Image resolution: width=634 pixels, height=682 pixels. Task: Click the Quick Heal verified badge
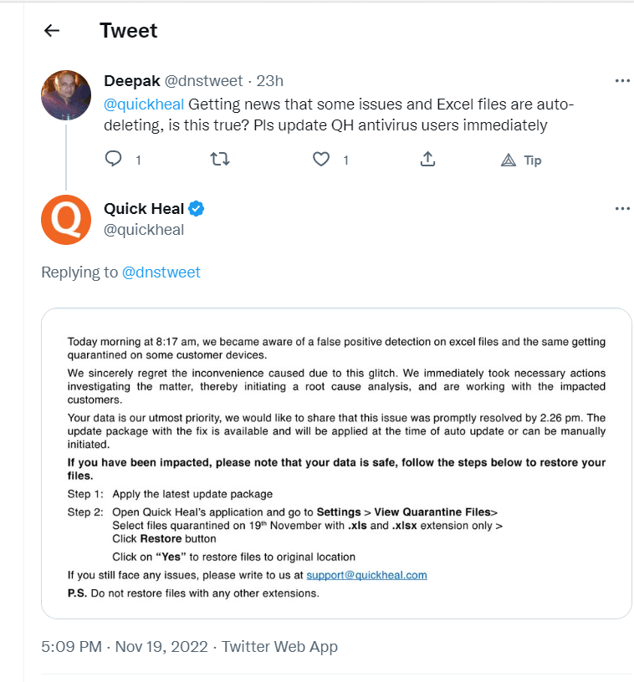[x=197, y=209]
